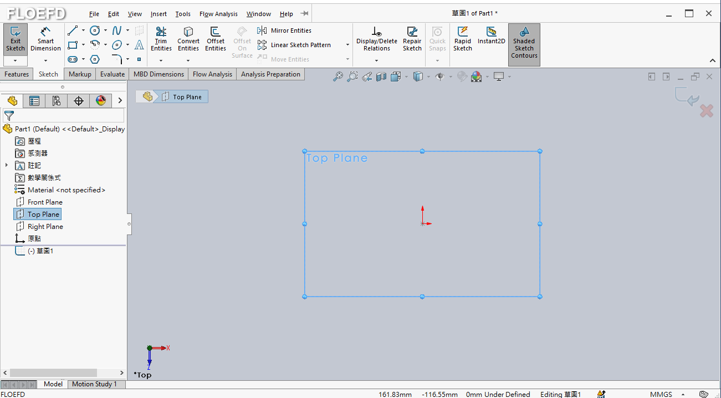Select the Circle sketch tool
Screen dimensions: 721x398
point(95,30)
